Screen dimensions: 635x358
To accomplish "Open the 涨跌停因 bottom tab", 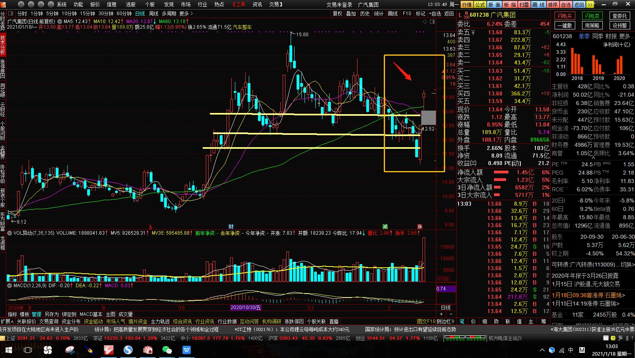I will coord(294,321).
